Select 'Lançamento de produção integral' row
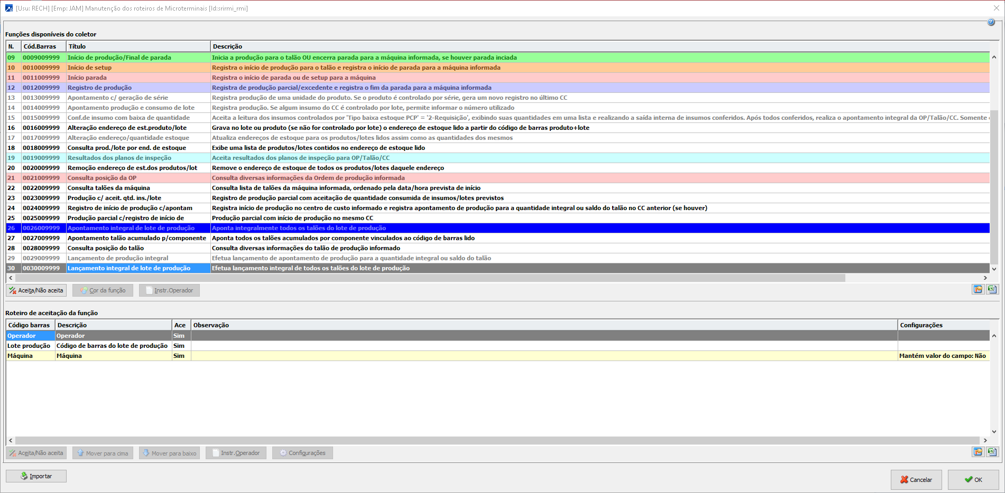The image size is (1005, 493). pos(497,258)
